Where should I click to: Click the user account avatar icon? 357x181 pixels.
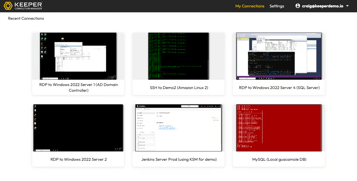pos(298,6)
